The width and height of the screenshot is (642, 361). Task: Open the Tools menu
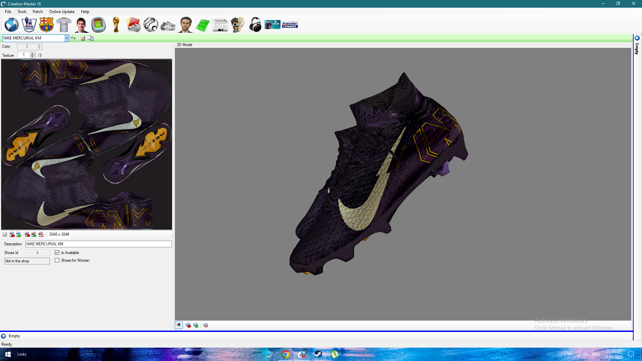(x=22, y=12)
